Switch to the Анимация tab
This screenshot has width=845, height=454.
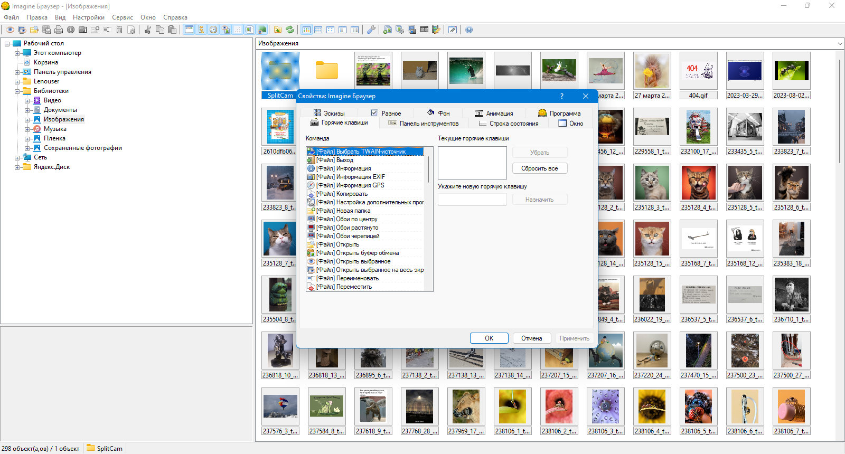click(494, 113)
